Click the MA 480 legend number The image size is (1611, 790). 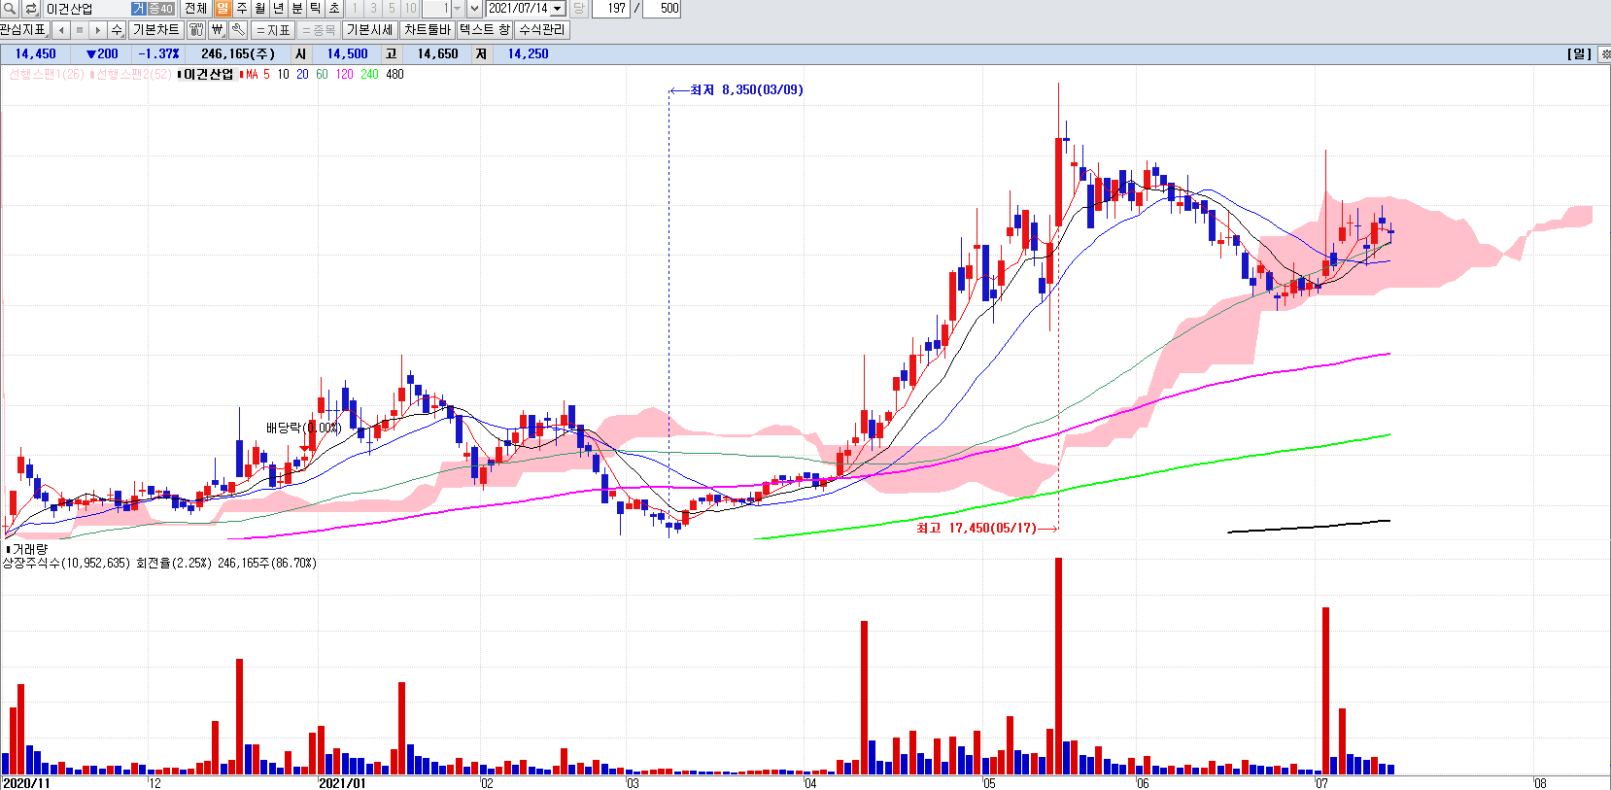click(x=394, y=75)
